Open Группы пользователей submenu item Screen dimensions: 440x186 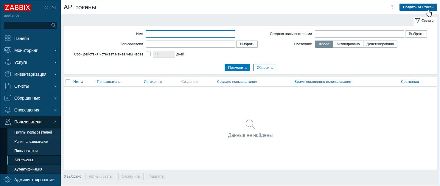pyautogui.click(x=33, y=132)
